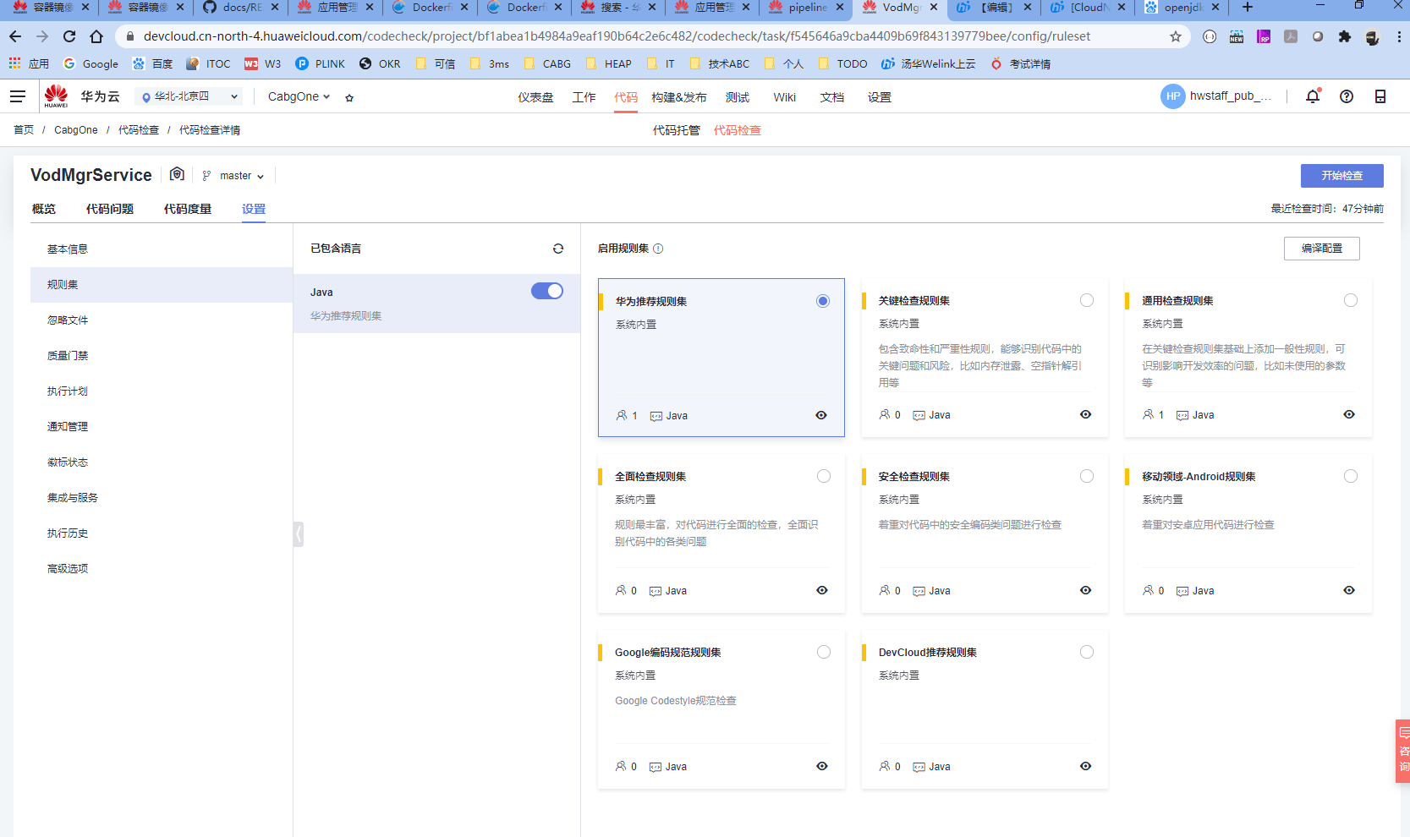Open the 构建&发布 navigation menu
This screenshot has height=837, width=1410.
coord(679,97)
